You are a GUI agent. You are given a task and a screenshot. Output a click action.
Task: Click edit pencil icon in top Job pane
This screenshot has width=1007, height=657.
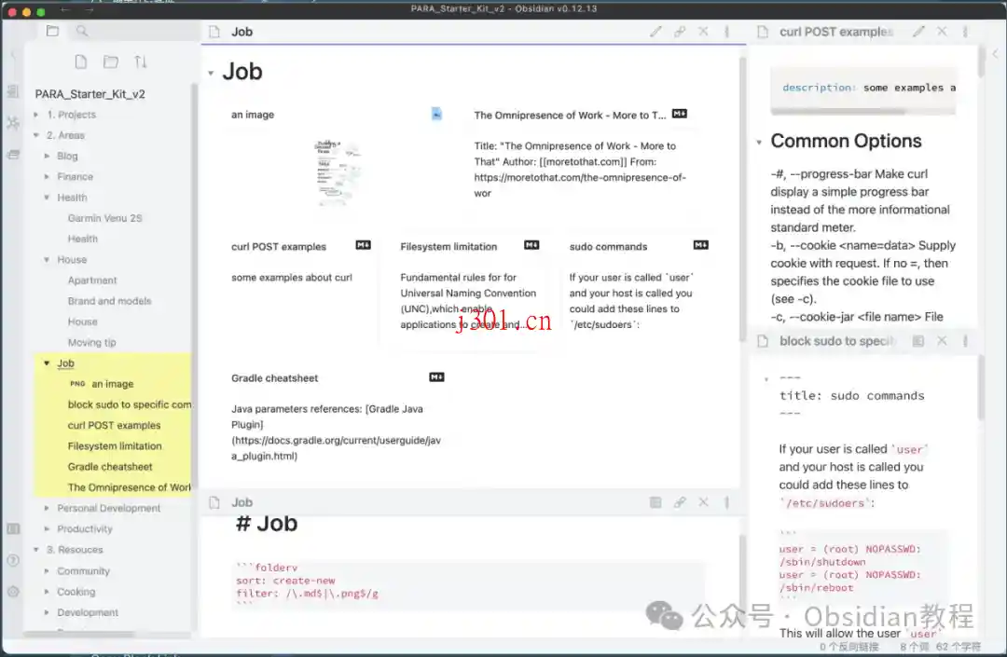655,32
